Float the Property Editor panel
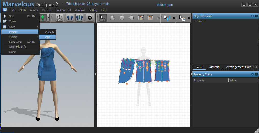This screenshot has width=259, height=133. (x=253, y=74)
